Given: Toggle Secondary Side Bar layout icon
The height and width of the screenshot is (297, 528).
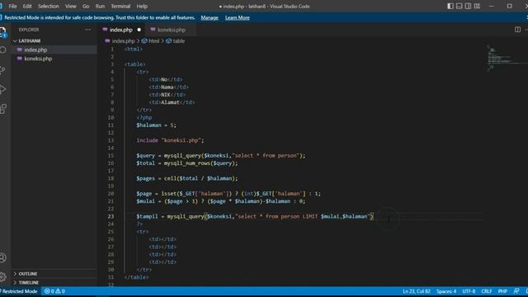Looking at the screenshot, I should [468, 6].
